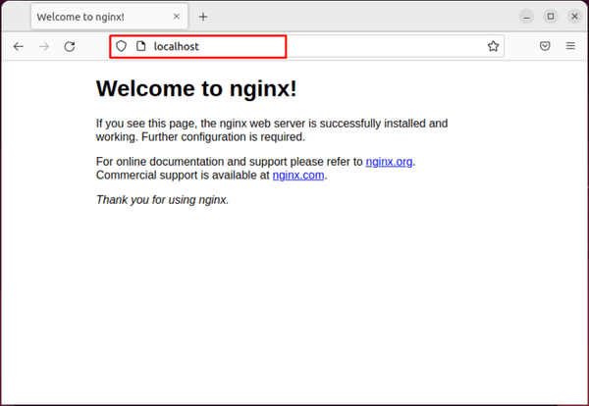
Task: Reload the localhost page
Action: click(x=70, y=46)
